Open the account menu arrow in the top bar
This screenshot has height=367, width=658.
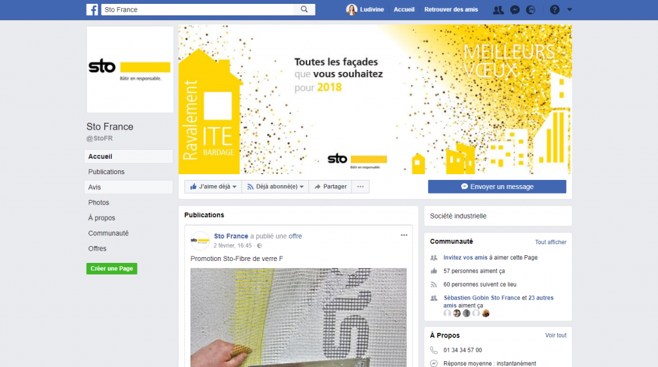[569, 10]
